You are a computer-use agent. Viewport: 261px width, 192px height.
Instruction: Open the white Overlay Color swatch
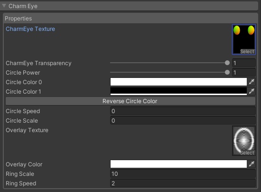pos(178,164)
